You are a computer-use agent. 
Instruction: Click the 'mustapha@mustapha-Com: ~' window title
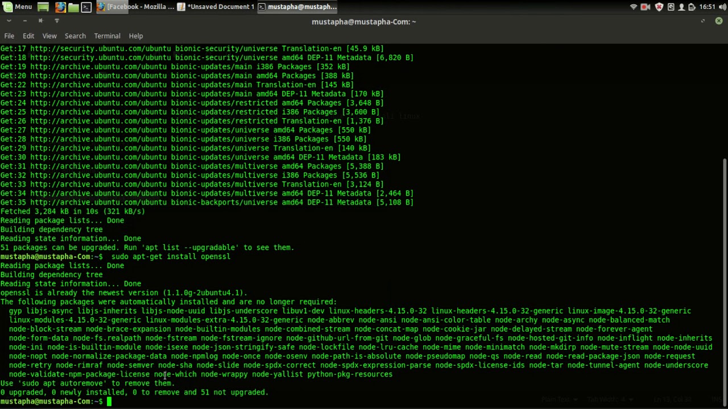(364, 22)
